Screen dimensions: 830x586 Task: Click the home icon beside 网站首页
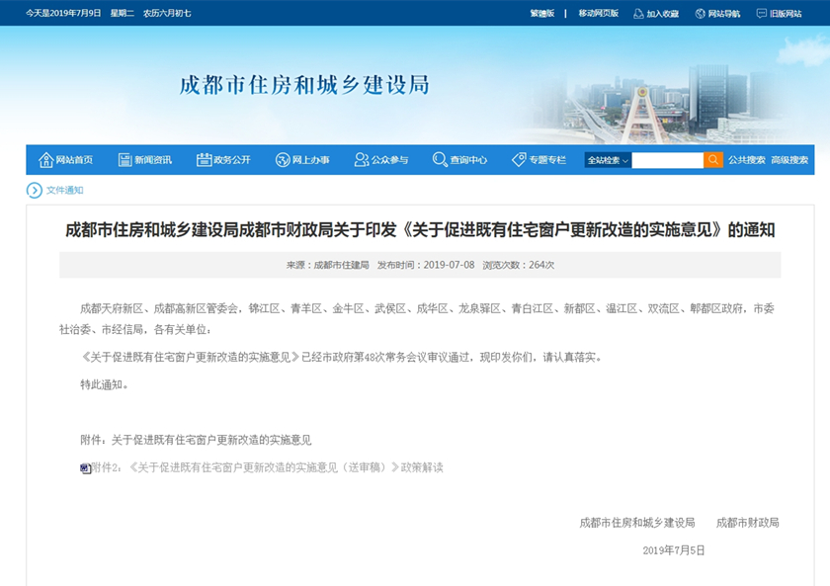coord(46,160)
